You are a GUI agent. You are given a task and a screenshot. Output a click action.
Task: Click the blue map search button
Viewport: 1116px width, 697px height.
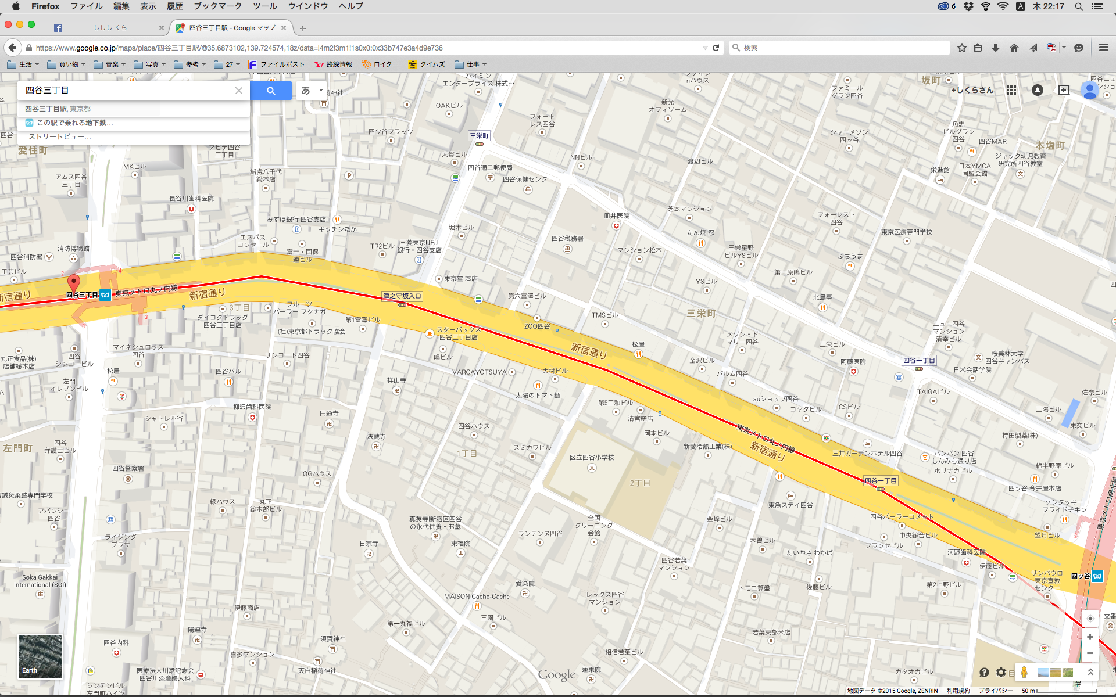point(271,91)
